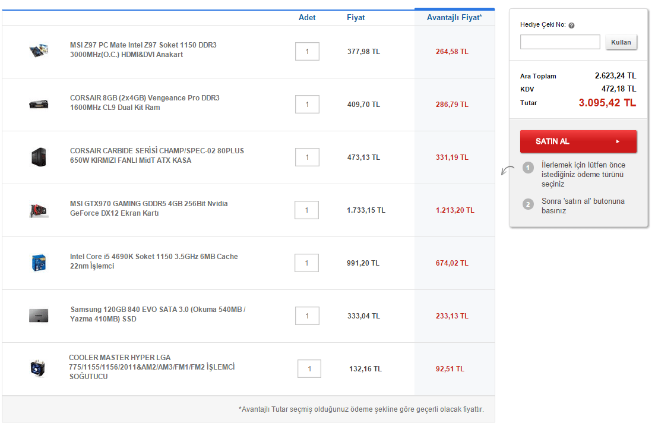Focus quantity field for Samsung 840 EVO SSD
Viewport: 655px width, 429px height.
click(x=307, y=316)
